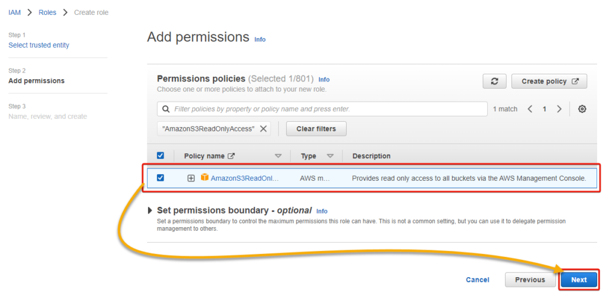Click the external link icon beside Policy name
Image resolution: width=609 pixels, height=298 pixels.
point(231,156)
